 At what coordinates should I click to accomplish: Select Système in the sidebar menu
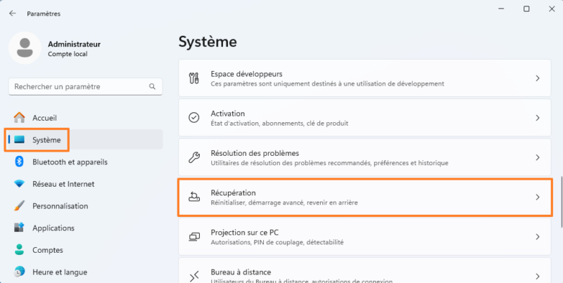[46, 140]
